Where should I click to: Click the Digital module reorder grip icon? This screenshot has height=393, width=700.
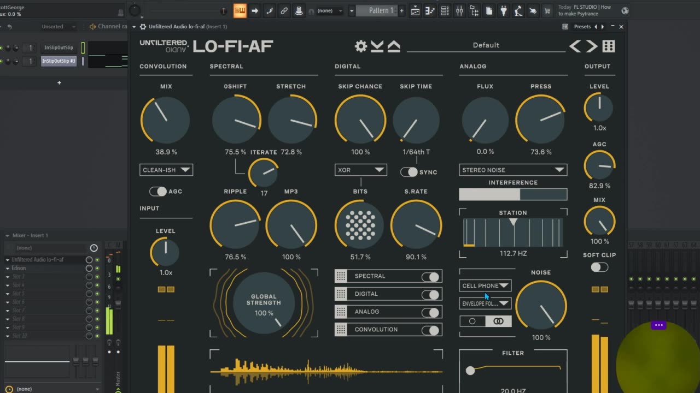[341, 294]
